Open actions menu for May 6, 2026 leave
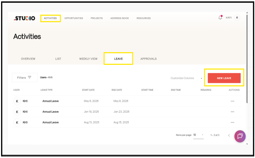Viewport: 255px width, 158px height. point(232,101)
